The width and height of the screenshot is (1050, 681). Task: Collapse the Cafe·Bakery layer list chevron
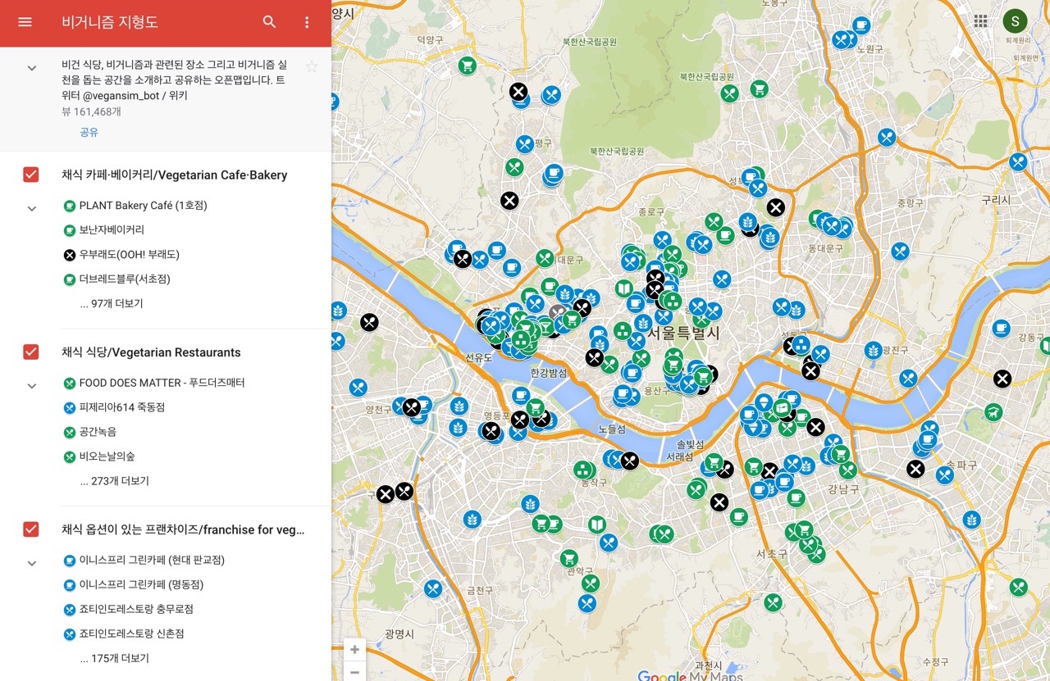32,209
